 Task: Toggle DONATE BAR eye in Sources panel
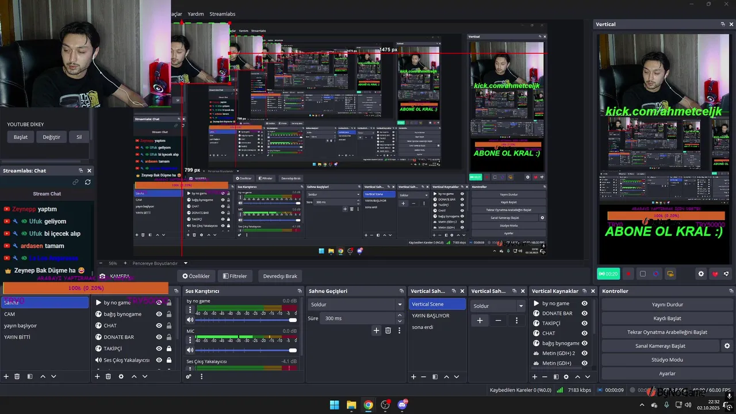[159, 337]
